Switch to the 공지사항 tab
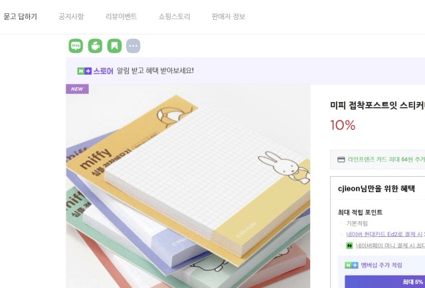 [x=71, y=17]
